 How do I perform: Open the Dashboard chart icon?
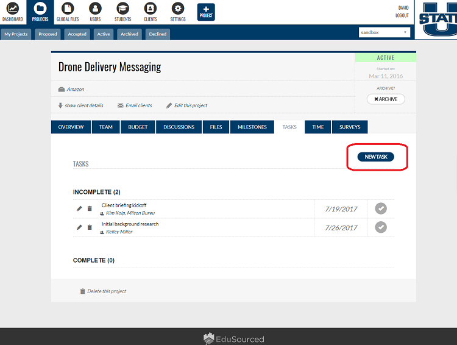(x=12, y=9)
